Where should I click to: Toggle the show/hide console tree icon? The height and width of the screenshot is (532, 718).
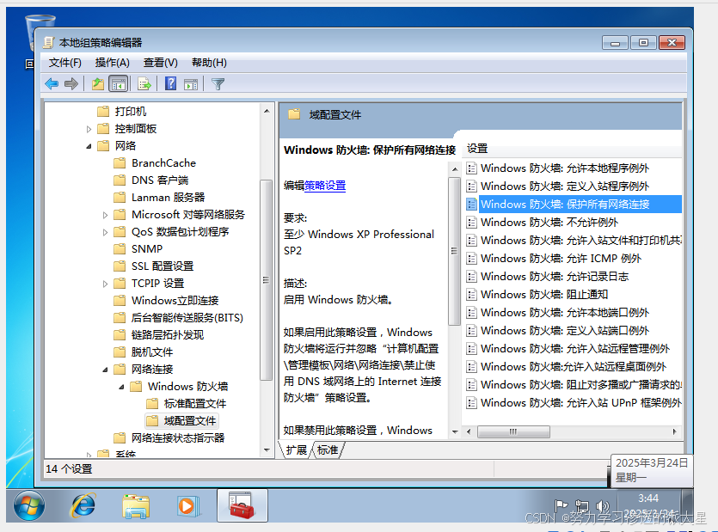coord(119,84)
